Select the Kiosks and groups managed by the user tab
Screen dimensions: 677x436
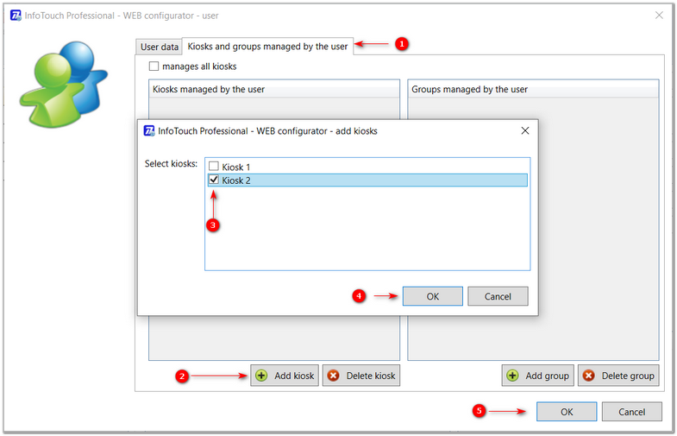(x=267, y=47)
